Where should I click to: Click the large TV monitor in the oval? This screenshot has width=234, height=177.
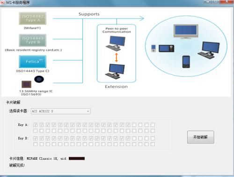186,31
